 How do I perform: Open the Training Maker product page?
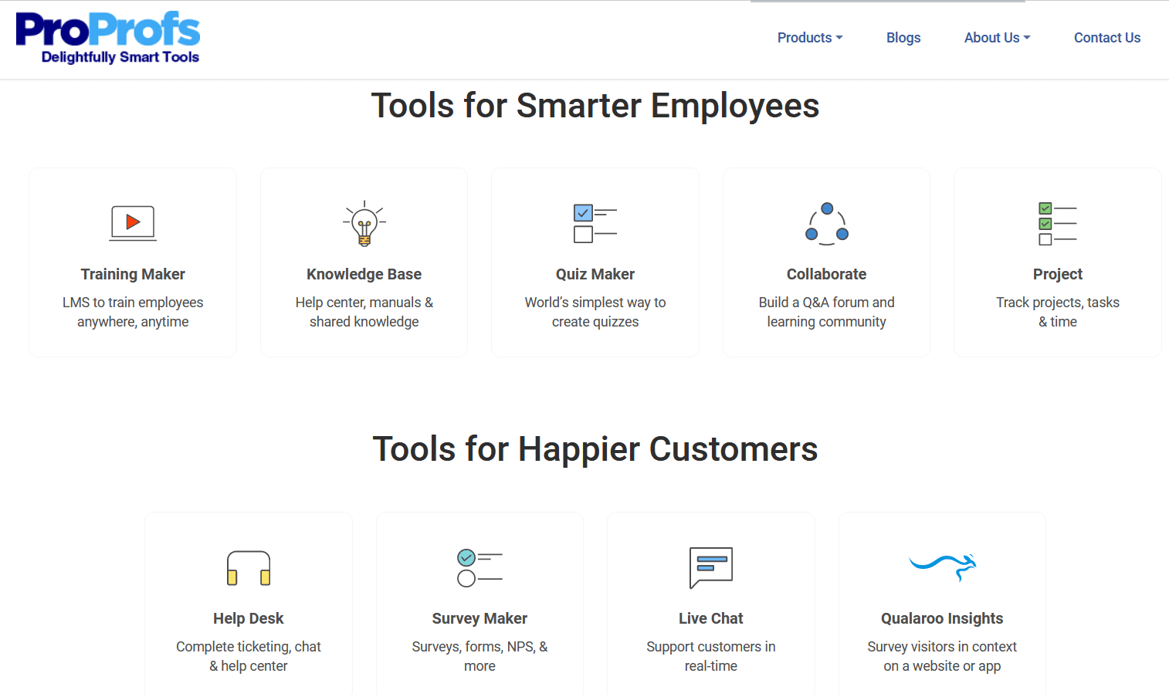pyautogui.click(x=132, y=274)
